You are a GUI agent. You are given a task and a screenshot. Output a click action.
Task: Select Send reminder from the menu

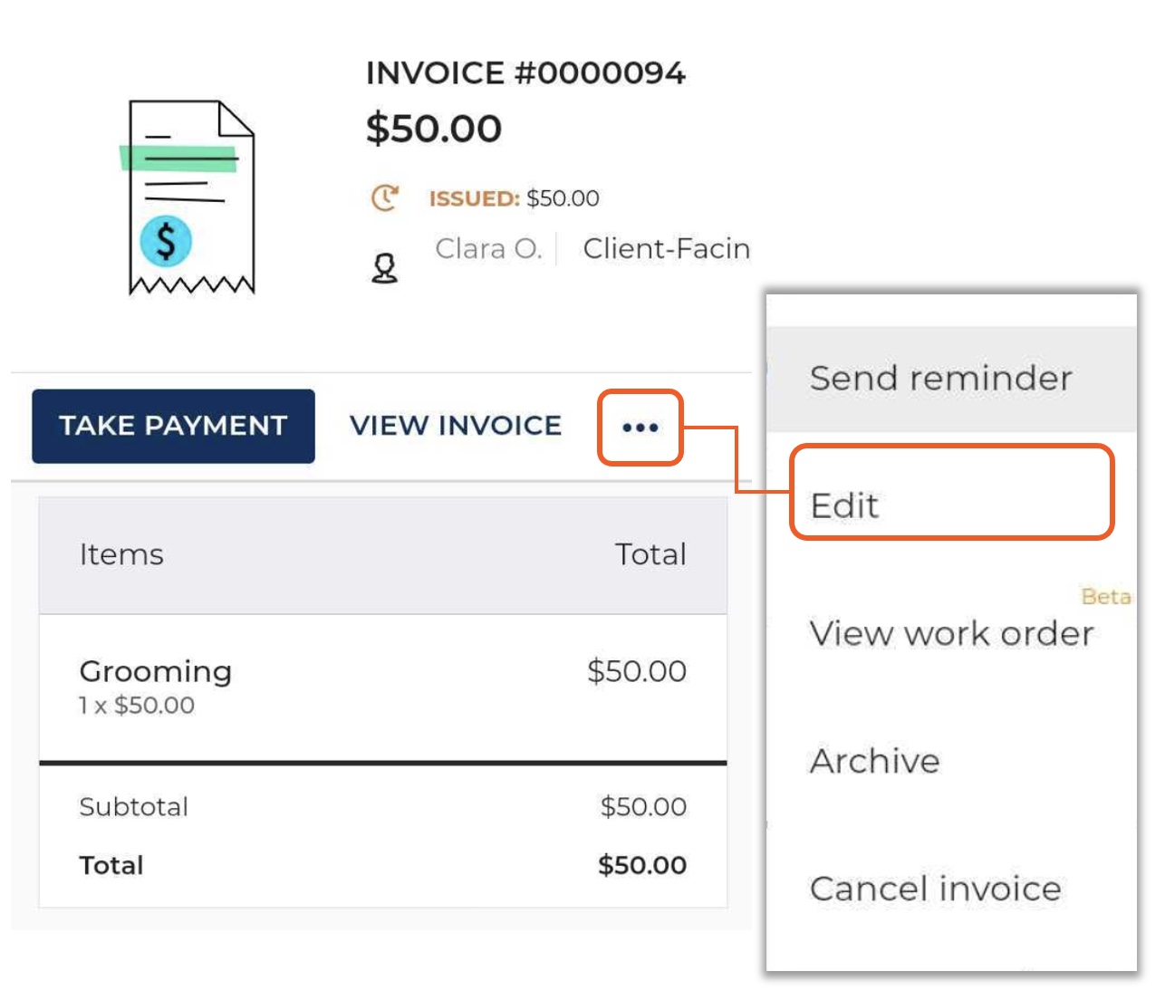point(940,379)
